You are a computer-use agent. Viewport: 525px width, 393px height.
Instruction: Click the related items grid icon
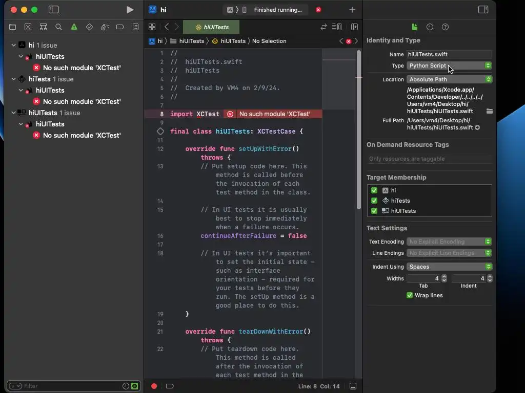[152, 27]
